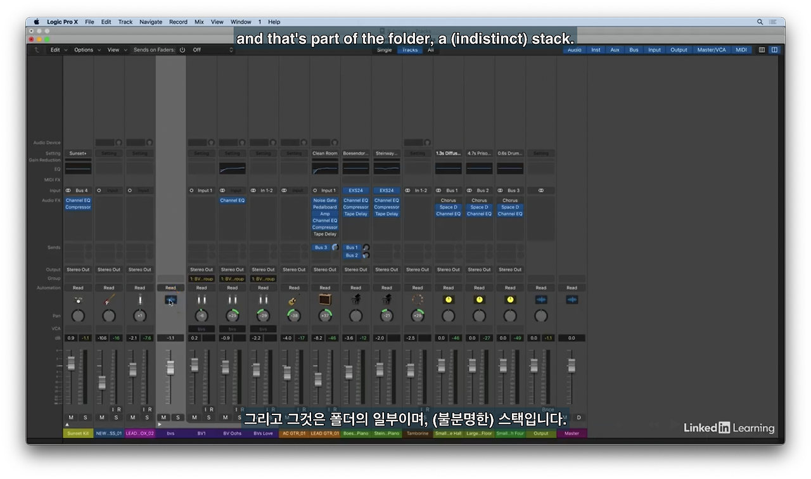Click the yellow knob icon on Small...e Hall strip
This screenshot has width=811, height=479.
coord(449,300)
